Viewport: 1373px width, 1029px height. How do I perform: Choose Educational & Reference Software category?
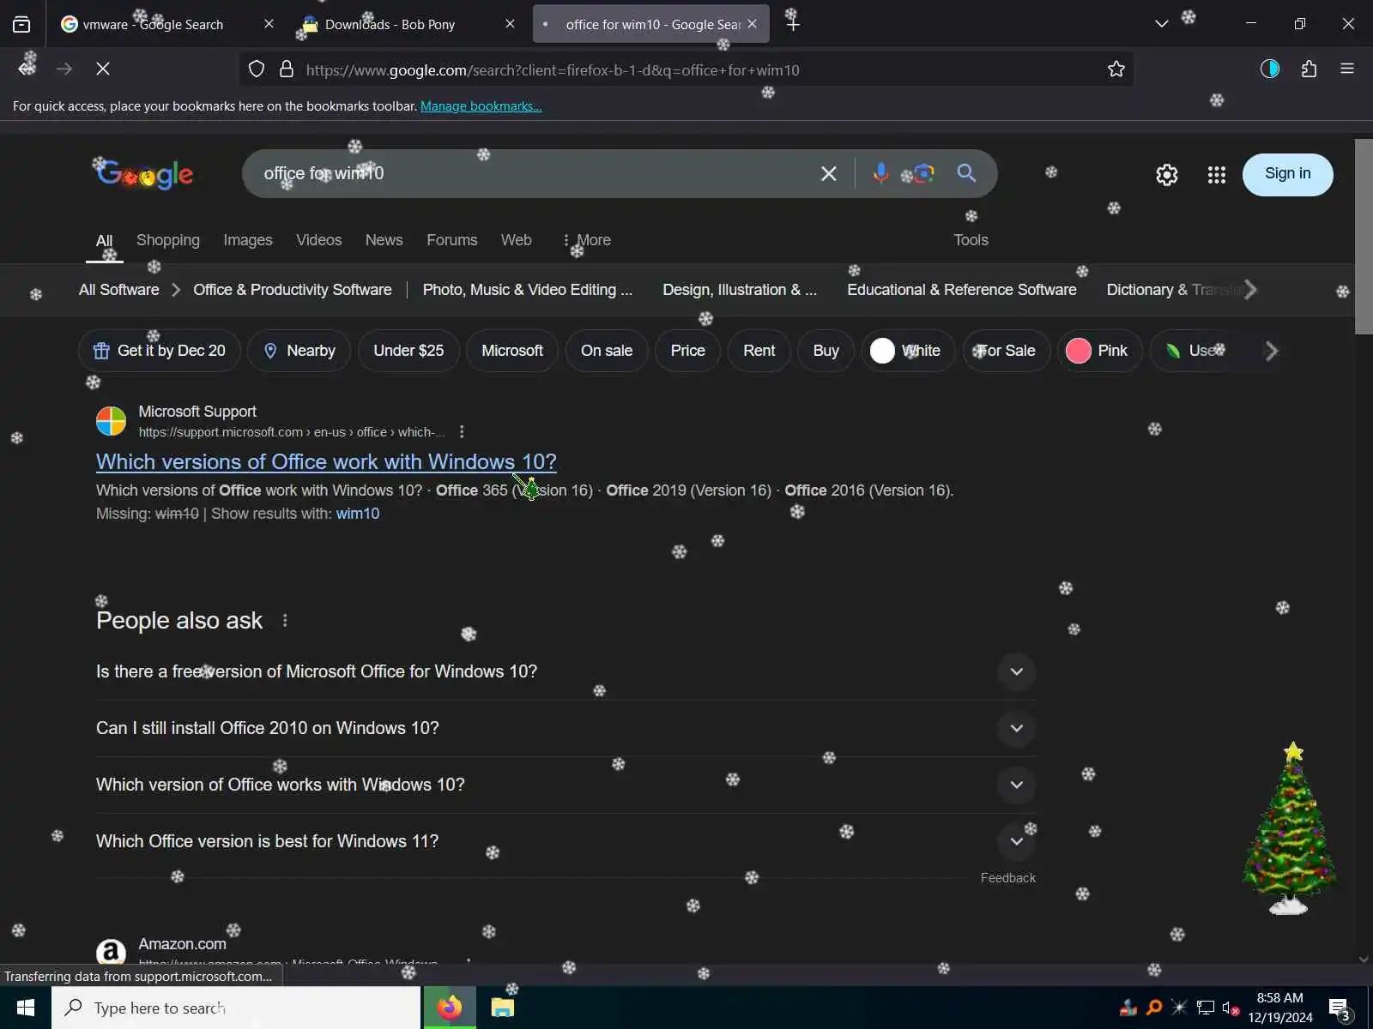962,290
